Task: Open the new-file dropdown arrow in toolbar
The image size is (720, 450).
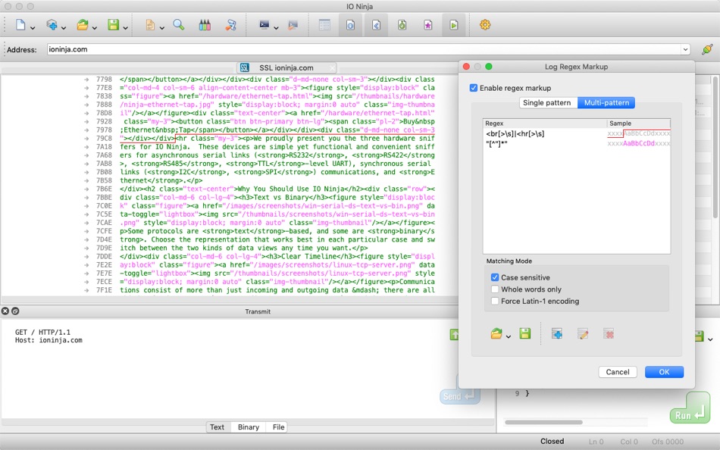Action: pos(33,28)
